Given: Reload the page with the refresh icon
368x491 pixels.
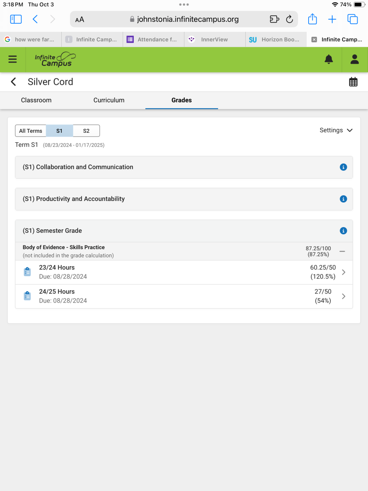Looking at the screenshot, I should (x=290, y=19).
